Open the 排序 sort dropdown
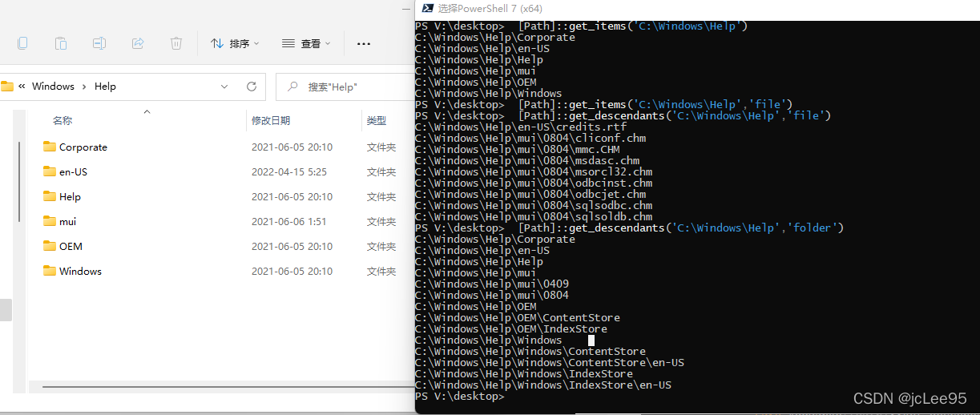The image size is (980, 415). [235, 44]
